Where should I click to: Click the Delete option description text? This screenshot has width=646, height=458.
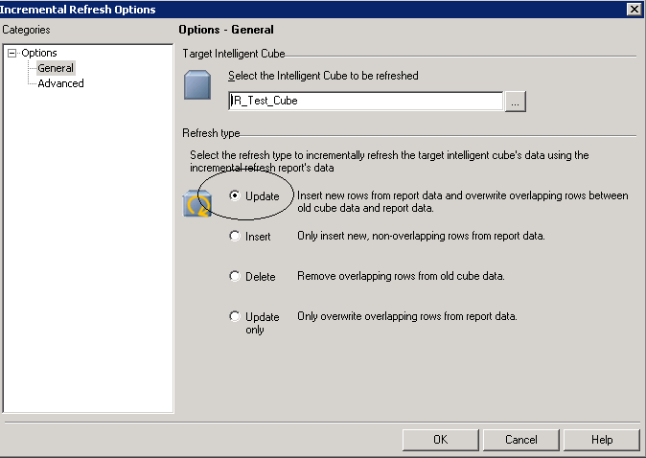coord(401,276)
